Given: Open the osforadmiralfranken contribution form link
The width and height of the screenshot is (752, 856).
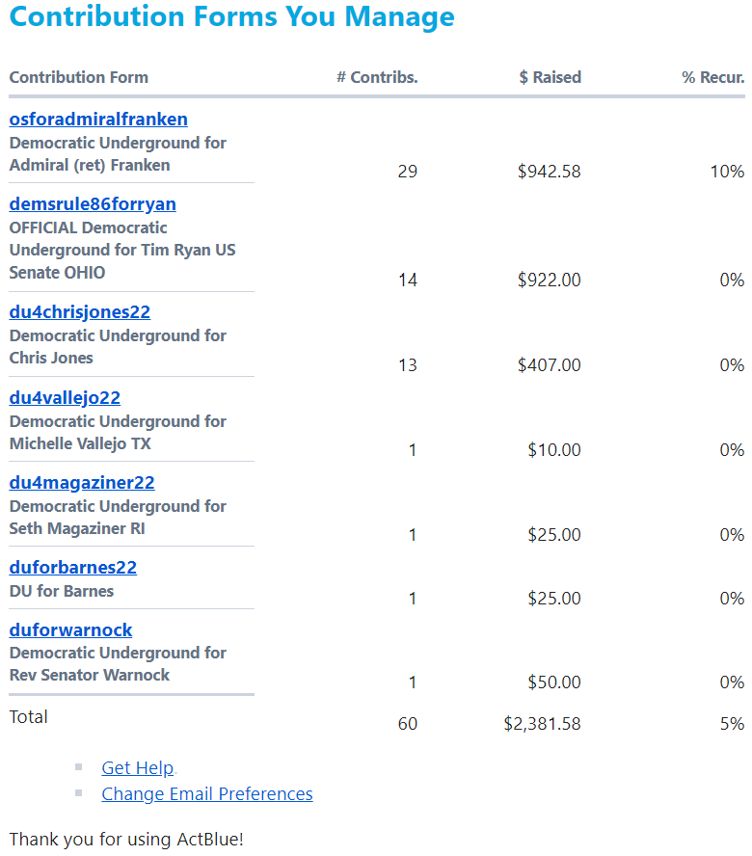Looking at the screenshot, I should tap(98, 119).
